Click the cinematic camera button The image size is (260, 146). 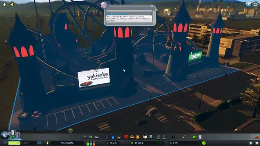tap(257, 143)
